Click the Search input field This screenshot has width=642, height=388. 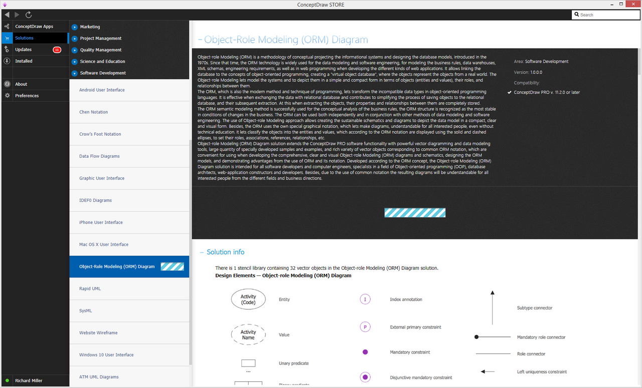pos(605,15)
